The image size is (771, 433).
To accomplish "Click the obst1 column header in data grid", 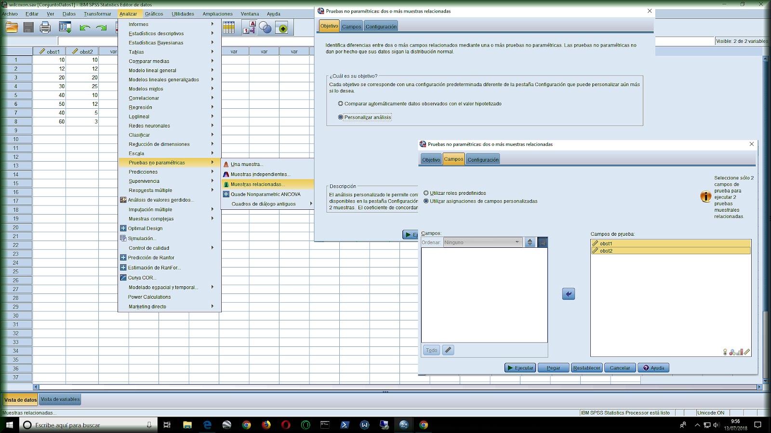I will [49, 51].
